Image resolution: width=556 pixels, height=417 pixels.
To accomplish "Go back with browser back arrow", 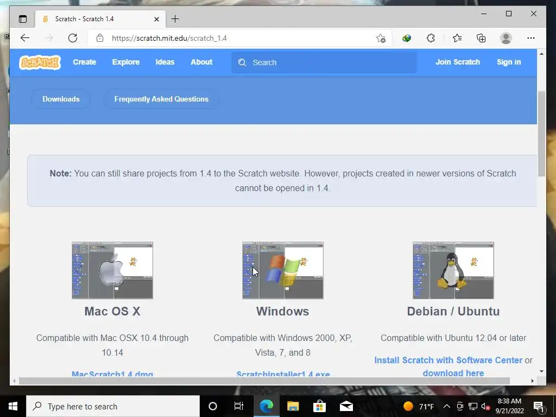I will [x=25, y=38].
